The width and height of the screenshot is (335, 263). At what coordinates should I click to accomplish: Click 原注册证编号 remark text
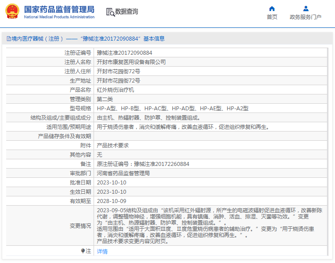[x=143, y=164]
